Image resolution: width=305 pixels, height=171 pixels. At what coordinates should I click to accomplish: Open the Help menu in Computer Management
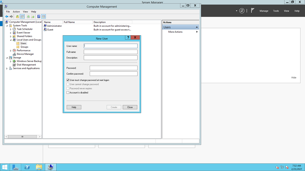click(x=33, y=11)
